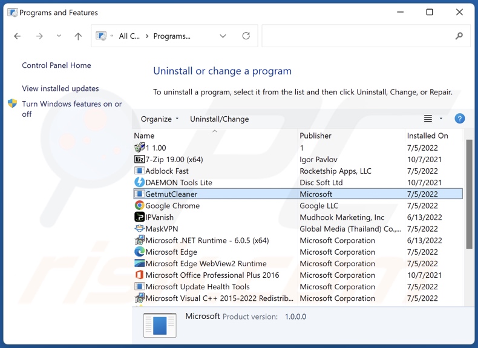Click the Control Panel icon in address bar
The width and height of the screenshot is (478, 348).
point(101,36)
